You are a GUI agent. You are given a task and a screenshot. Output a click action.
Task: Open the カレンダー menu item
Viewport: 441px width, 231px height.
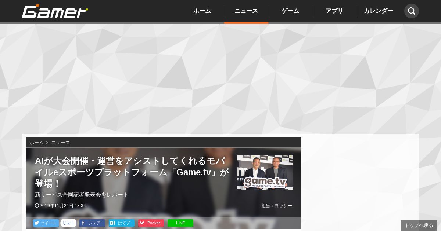pyautogui.click(x=379, y=11)
